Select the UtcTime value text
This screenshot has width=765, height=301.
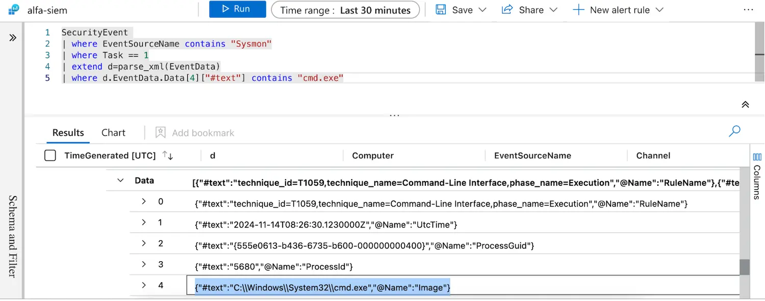tap(326, 225)
